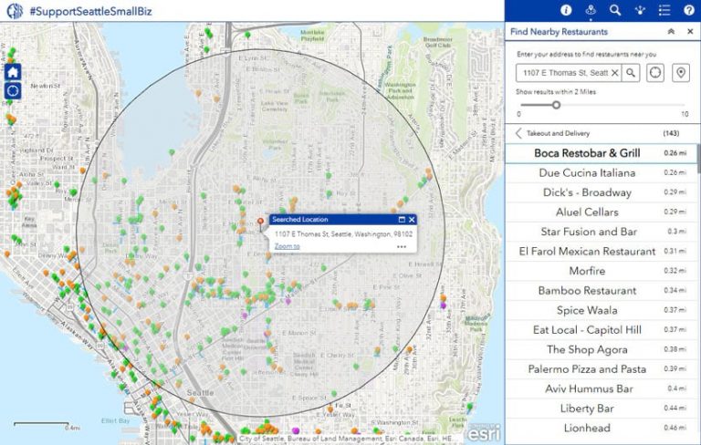The width and height of the screenshot is (701, 445).
Task: Click the Seattle city label on the map
Action: [200, 393]
